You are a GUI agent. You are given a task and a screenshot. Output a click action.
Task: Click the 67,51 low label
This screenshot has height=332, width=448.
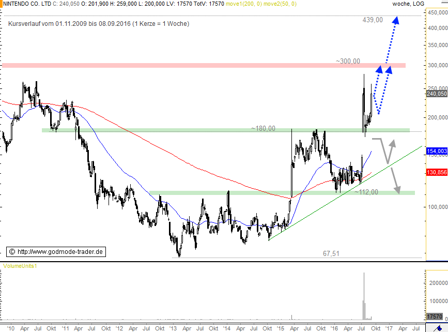pos(331,253)
